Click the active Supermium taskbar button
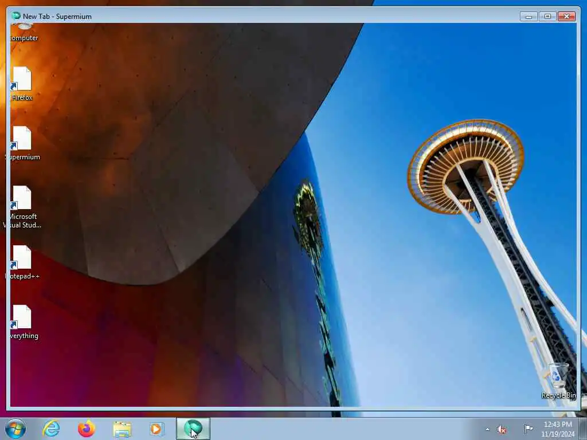587x440 pixels. coord(193,429)
